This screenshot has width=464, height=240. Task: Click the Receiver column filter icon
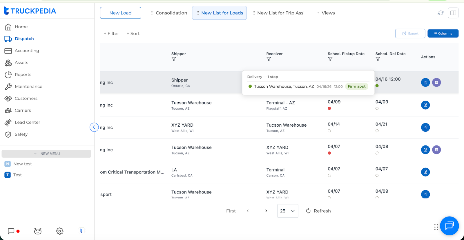click(x=269, y=59)
